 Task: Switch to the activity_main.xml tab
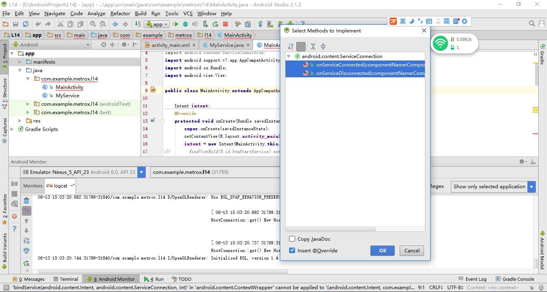171,45
